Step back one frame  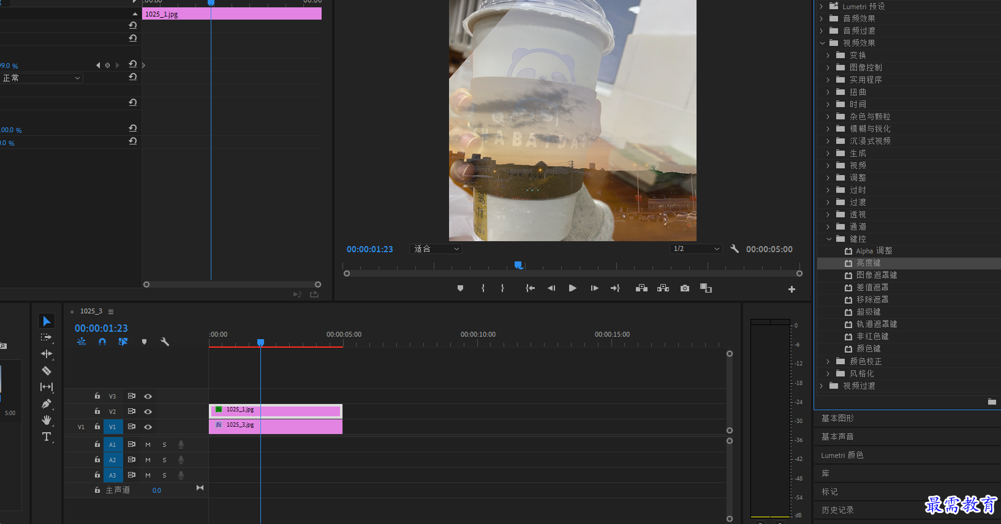click(551, 288)
